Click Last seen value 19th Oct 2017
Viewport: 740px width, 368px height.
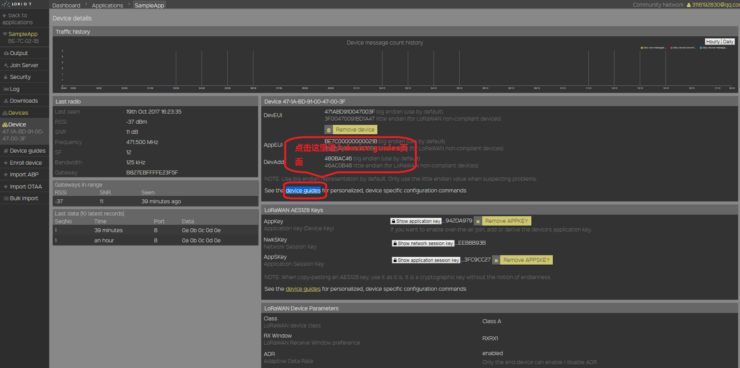click(154, 112)
